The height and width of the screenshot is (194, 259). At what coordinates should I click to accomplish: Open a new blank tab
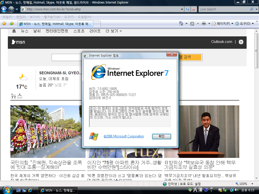pyautogui.click(x=97, y=24)
